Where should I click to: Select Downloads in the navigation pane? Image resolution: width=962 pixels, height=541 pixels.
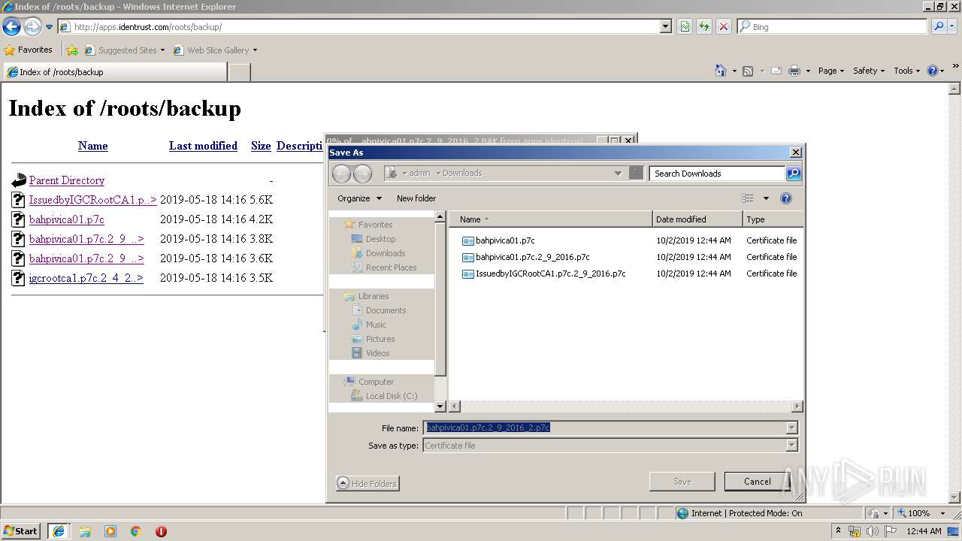click(x=386, y=253)
